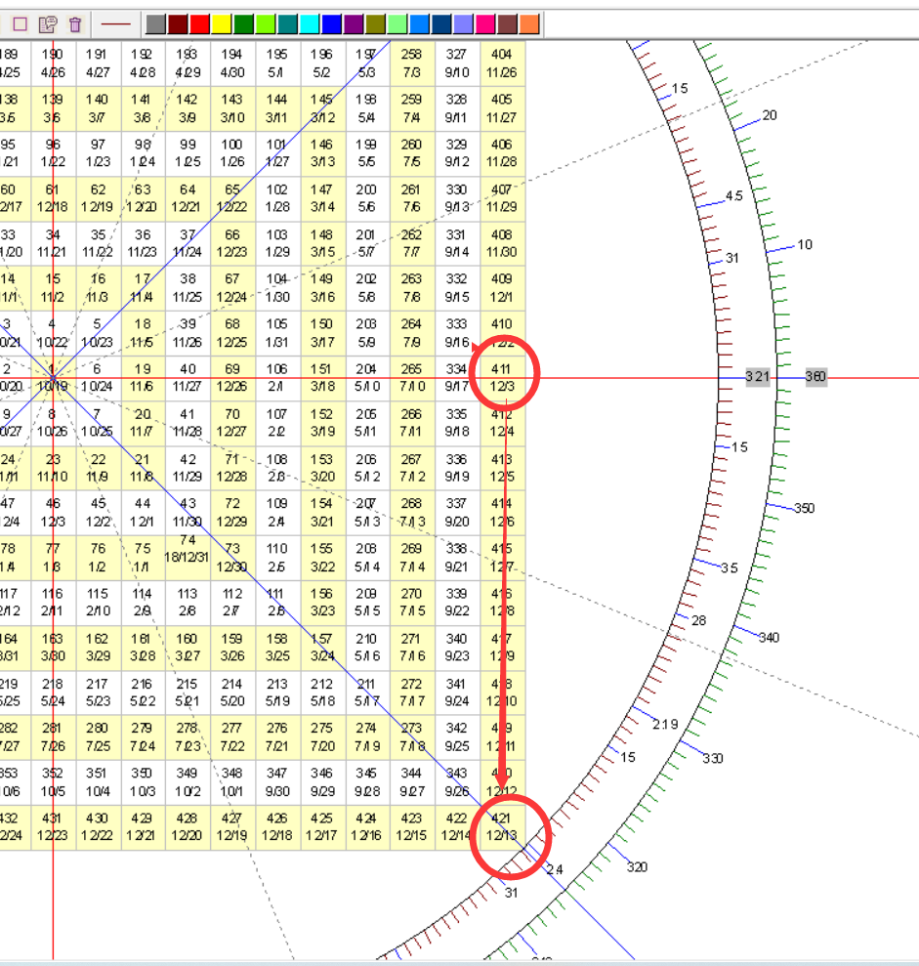Select the rectangle drawing tool
919x966 pixels.
pos(21,24)
